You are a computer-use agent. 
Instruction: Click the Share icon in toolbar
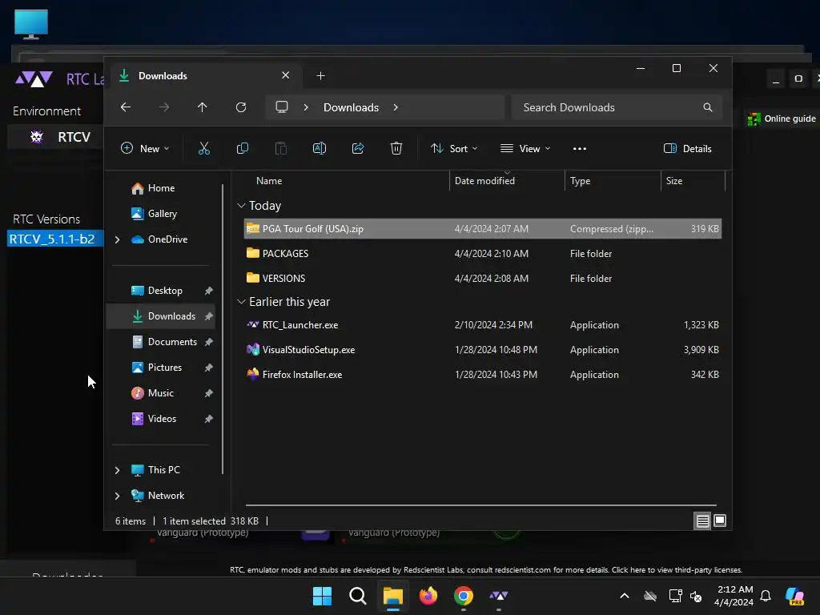click(x=358, y=148)
